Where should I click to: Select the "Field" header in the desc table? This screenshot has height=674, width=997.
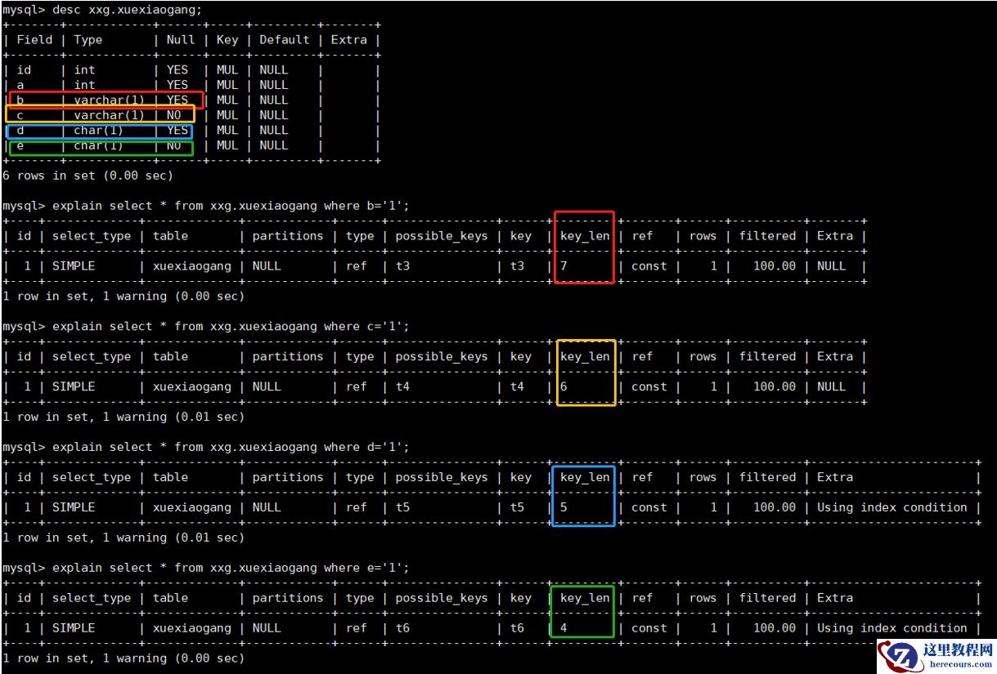point(34,39)
